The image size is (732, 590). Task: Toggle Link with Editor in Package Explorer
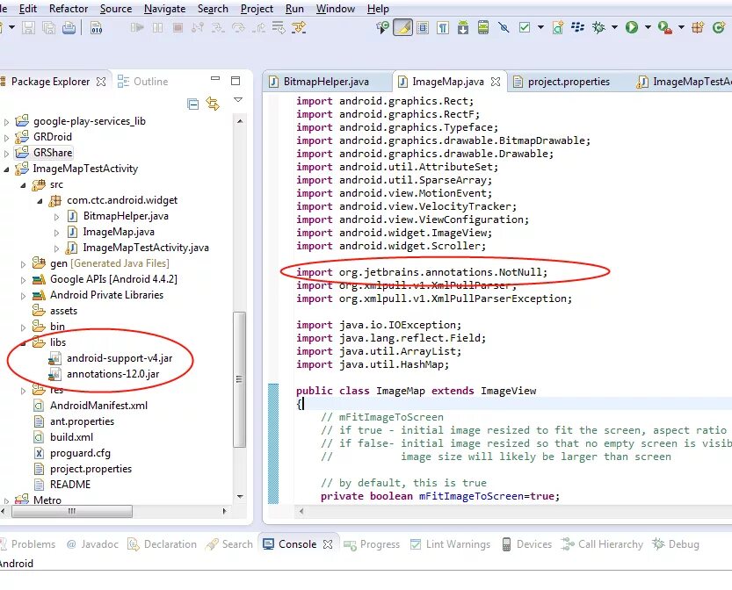[213, 104]
